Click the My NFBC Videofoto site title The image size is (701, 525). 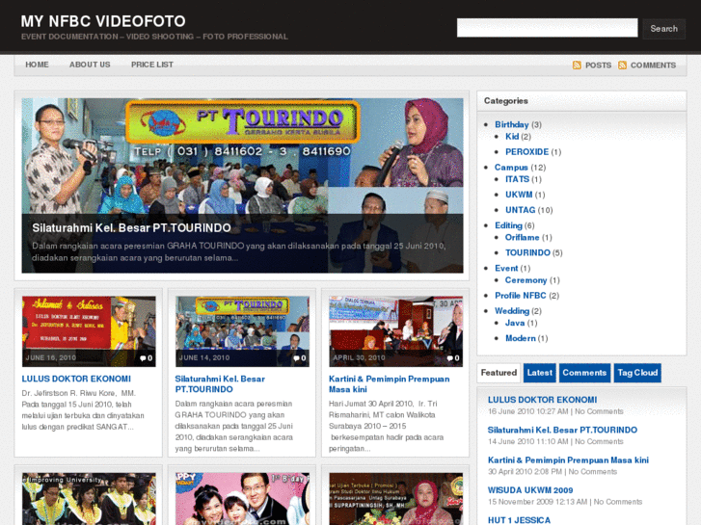[x=103, y=21]
